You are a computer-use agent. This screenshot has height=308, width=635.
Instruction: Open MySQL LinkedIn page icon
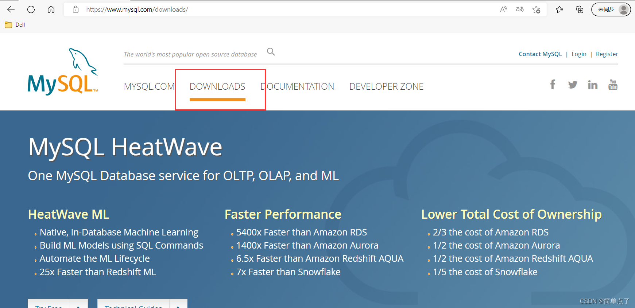(x=593, y=85)
